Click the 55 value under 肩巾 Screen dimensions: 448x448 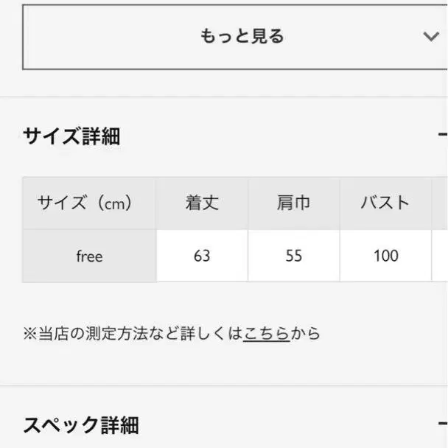coord(293,256)
